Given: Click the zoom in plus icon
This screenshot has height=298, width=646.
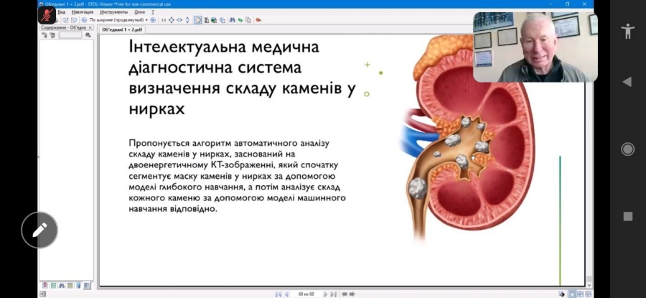Looking at the screenshot, I should 153,20.
